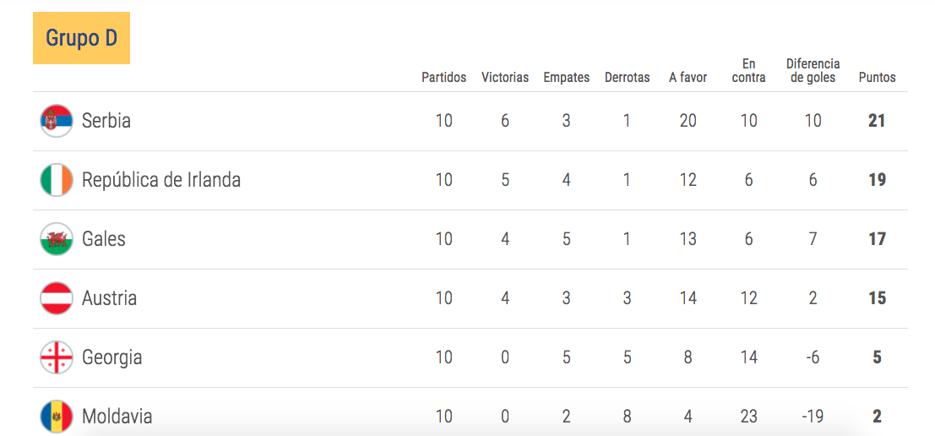Open the Serbia team name
Screen dimensions: 935x436
(x=106, y=121)
